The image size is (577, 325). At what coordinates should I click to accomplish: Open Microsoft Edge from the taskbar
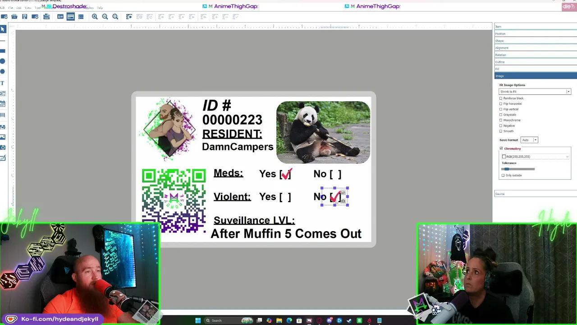(x=289, y=320)
